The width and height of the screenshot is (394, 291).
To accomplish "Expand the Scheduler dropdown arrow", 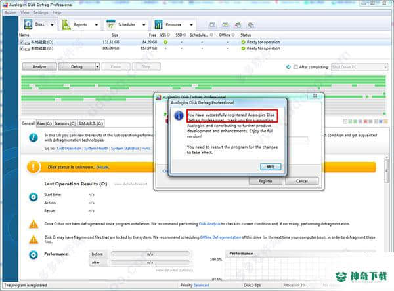I will (144, 25).
